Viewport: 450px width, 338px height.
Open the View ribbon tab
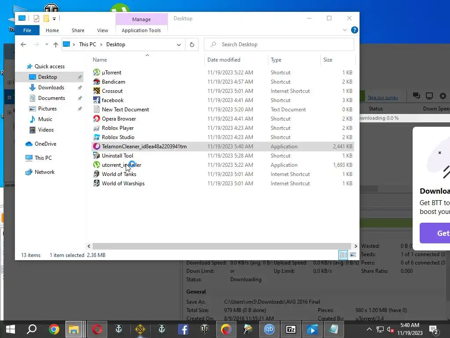102,30
